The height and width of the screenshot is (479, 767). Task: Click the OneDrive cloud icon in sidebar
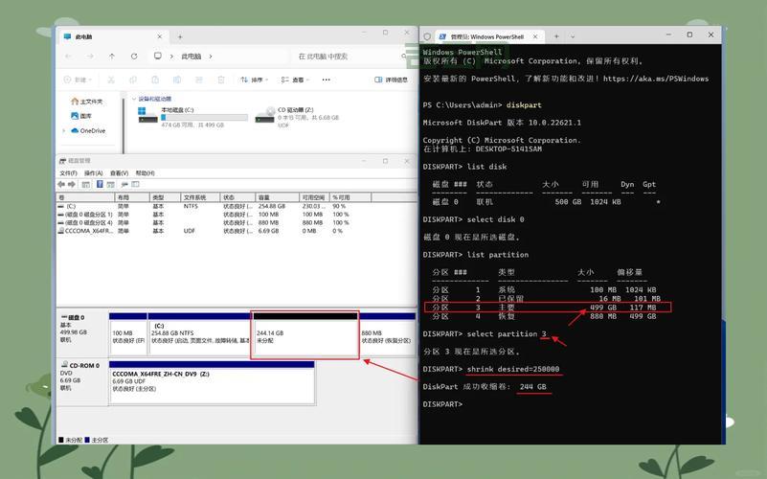click(x=74, y=131)
